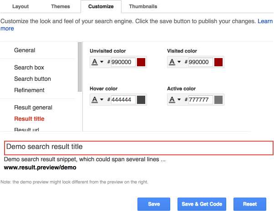
Task: Go to the Thumbnails tab
Action: coord(143,7)
